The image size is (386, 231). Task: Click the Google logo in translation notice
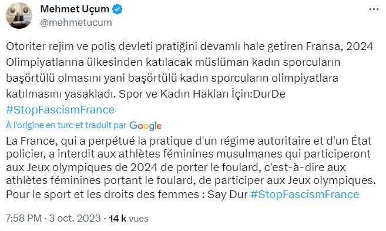(145, 126)
